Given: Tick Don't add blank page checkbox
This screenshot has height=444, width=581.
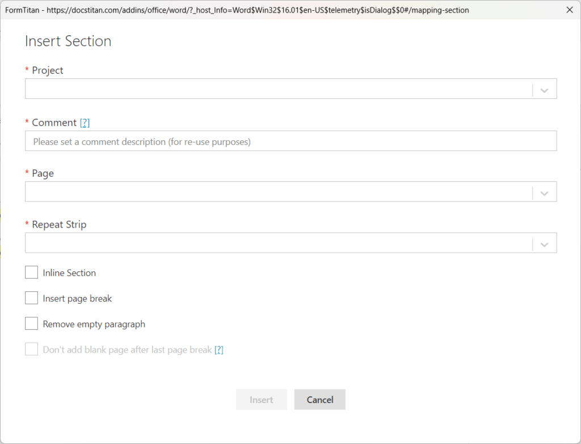Looking at the screenshot, I should 31,349.
